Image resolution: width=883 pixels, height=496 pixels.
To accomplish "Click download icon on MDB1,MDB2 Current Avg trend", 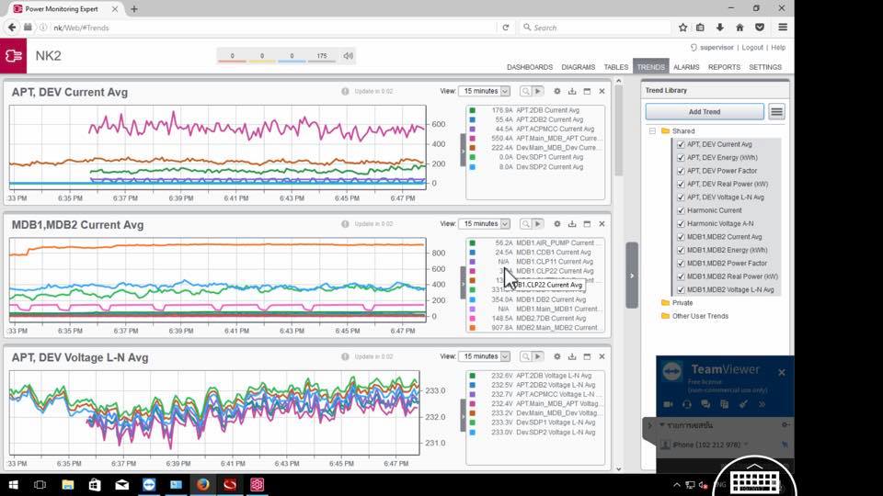I will click(x=572, y=224).
